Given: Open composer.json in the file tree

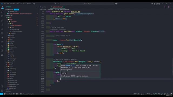Looking at the screenshot, I should click(x=13, y=81).
